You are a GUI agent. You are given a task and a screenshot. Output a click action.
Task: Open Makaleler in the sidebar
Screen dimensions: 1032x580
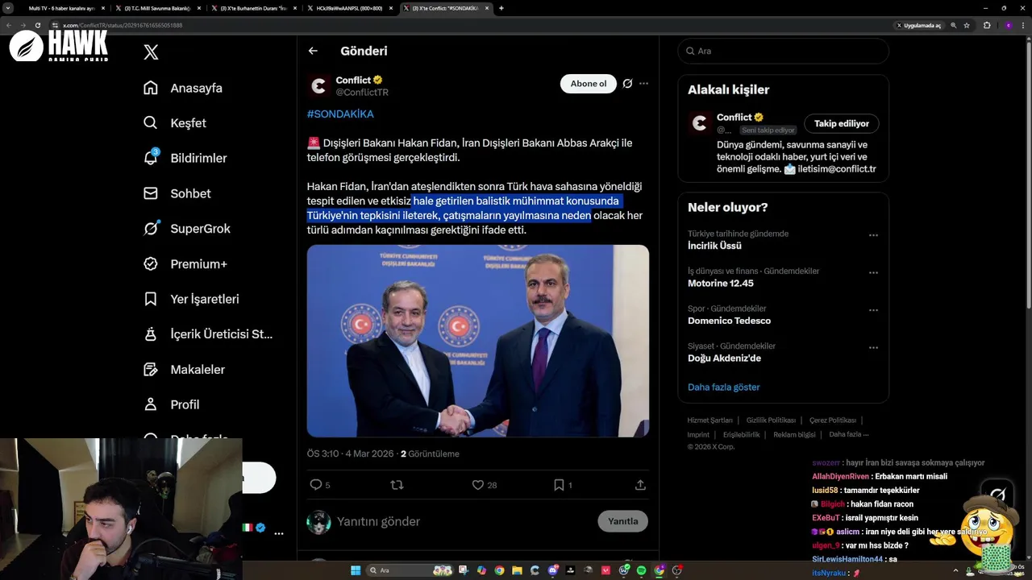[185, 369]
